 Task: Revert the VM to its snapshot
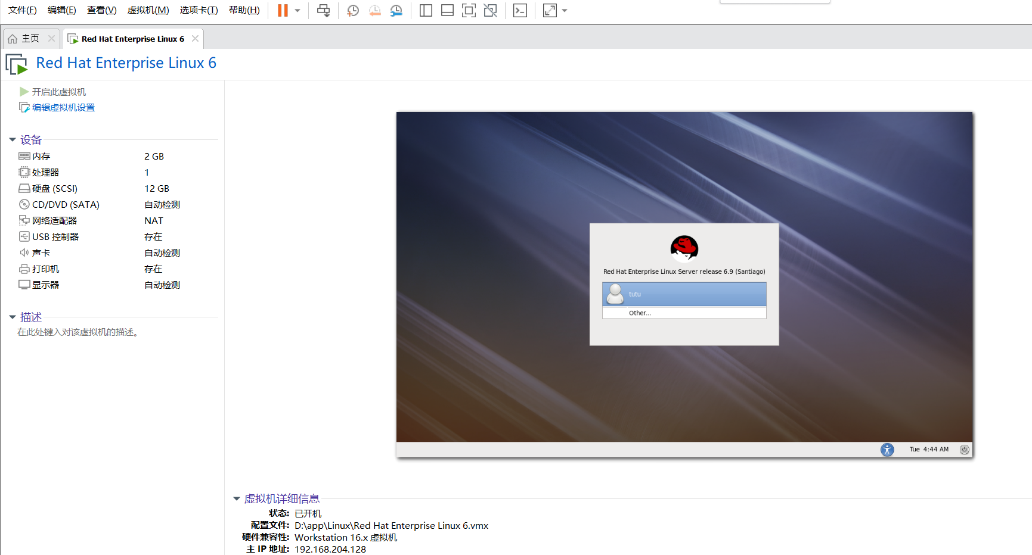pos(375,10)
